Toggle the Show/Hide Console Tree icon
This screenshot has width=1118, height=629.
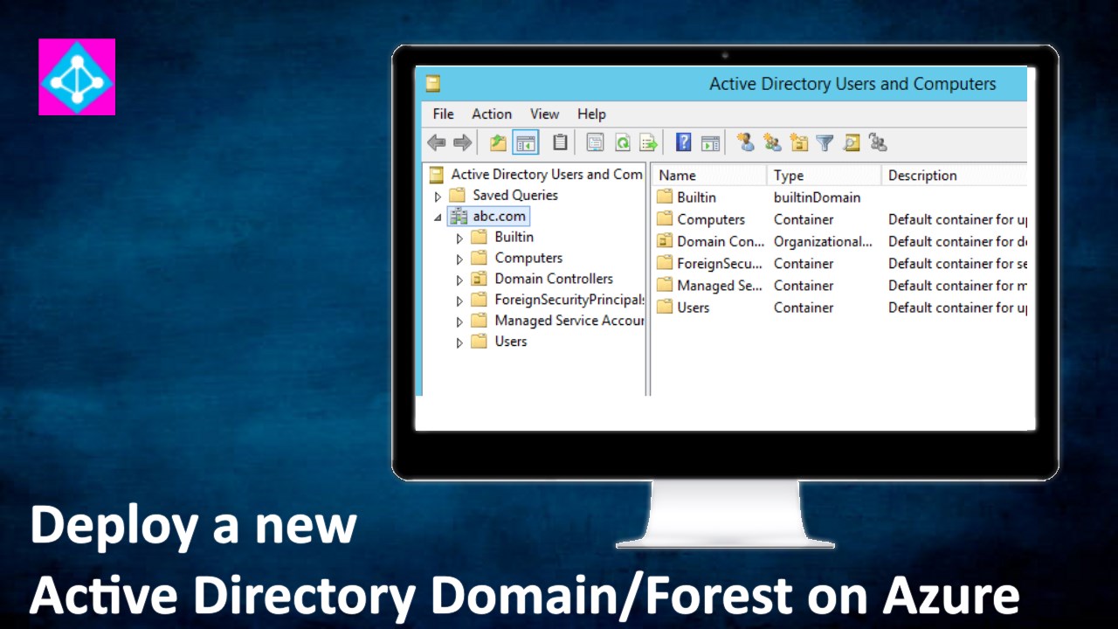click(x=526, y=143)
